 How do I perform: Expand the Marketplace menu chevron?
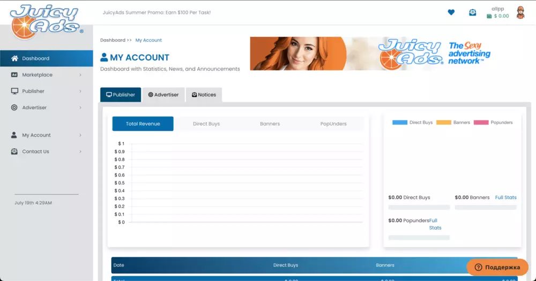click(80, 75)
